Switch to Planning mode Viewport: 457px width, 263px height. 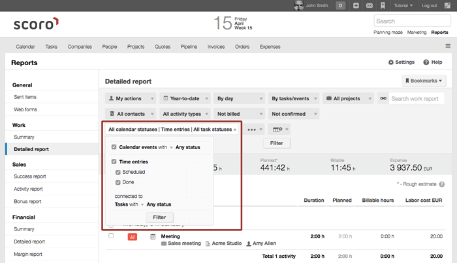388,33
